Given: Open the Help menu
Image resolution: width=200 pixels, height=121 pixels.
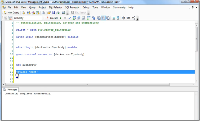Looking at the screenshot, I should point(131,7).
